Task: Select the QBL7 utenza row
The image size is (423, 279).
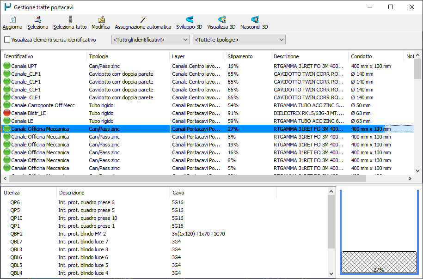Action: [x=165, y=241]
